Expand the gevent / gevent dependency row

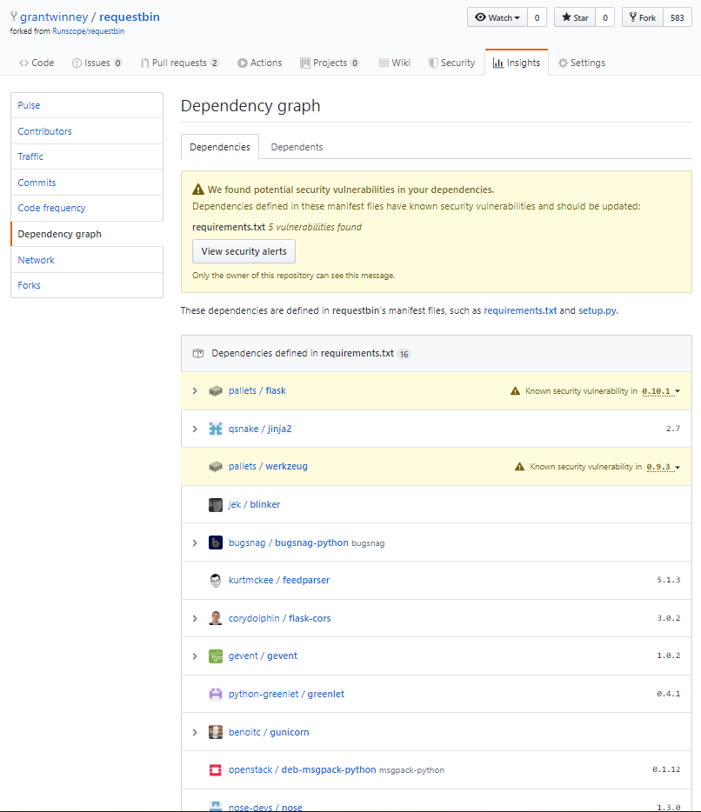(x=195, y=656)
